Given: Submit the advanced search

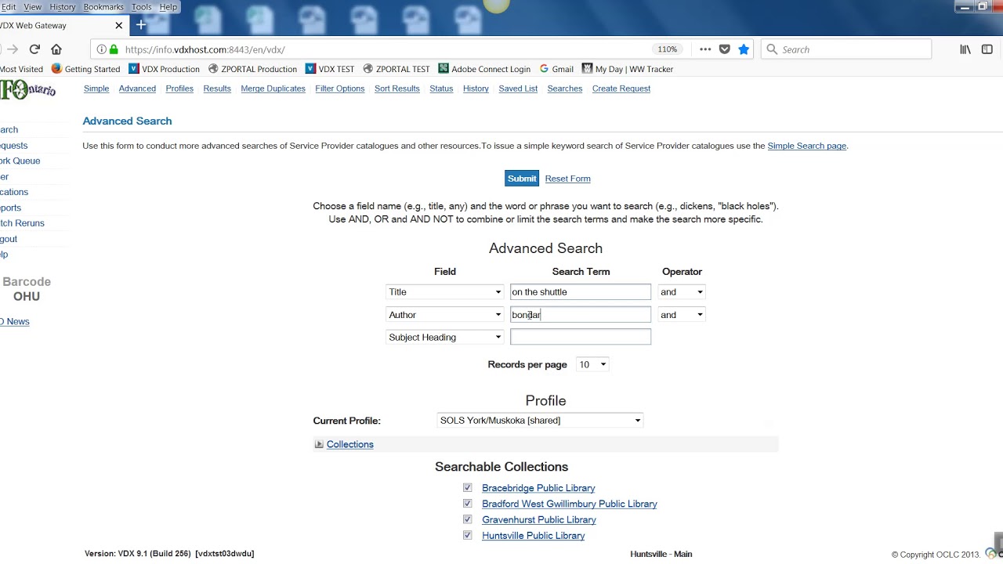Looking at the screenshot, I should [x=522, y=179].
